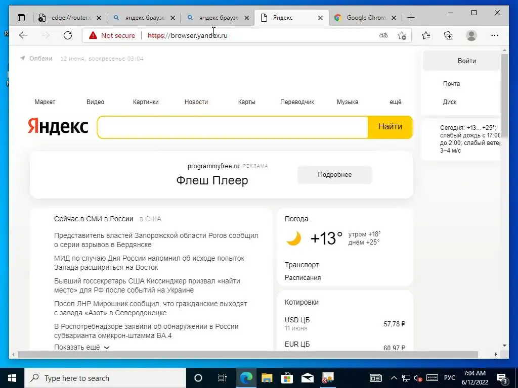Open the Картинки service link
The width and height of the screenshot is (518, 388).
[x=146, y=102]
